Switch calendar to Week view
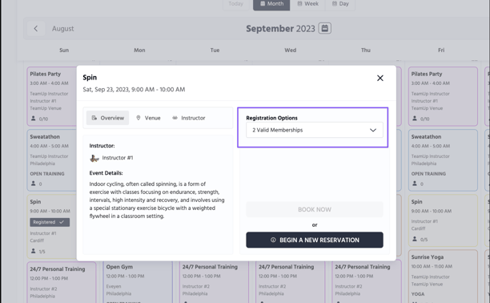 tap(307, 4)
